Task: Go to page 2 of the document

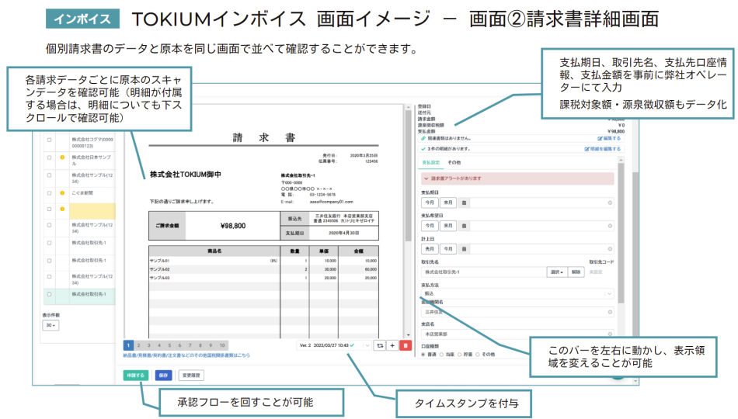Action: [138, 345]
